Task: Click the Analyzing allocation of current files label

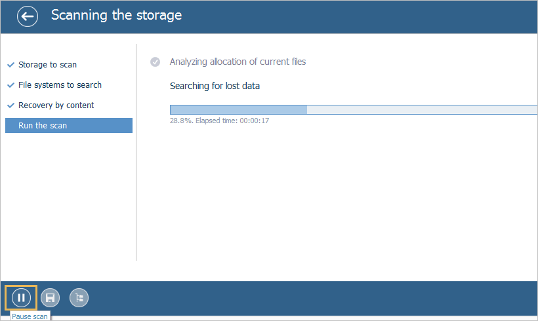Action: point(238,62)
